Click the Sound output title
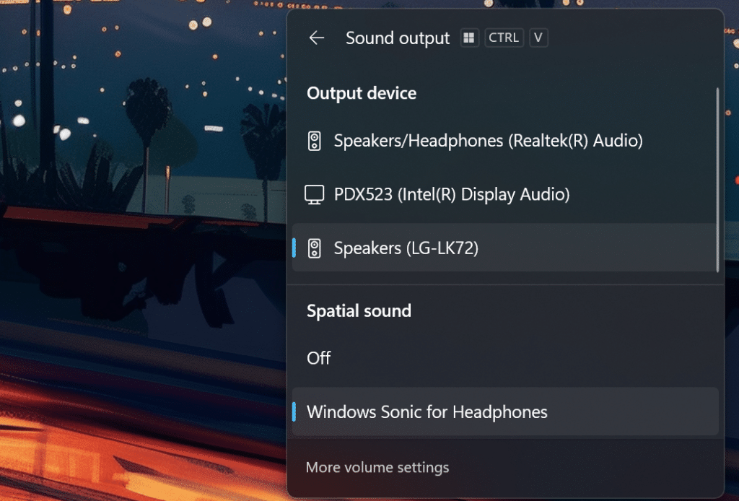The width and height of the screenshot is (739, 501). pos(398,38)
